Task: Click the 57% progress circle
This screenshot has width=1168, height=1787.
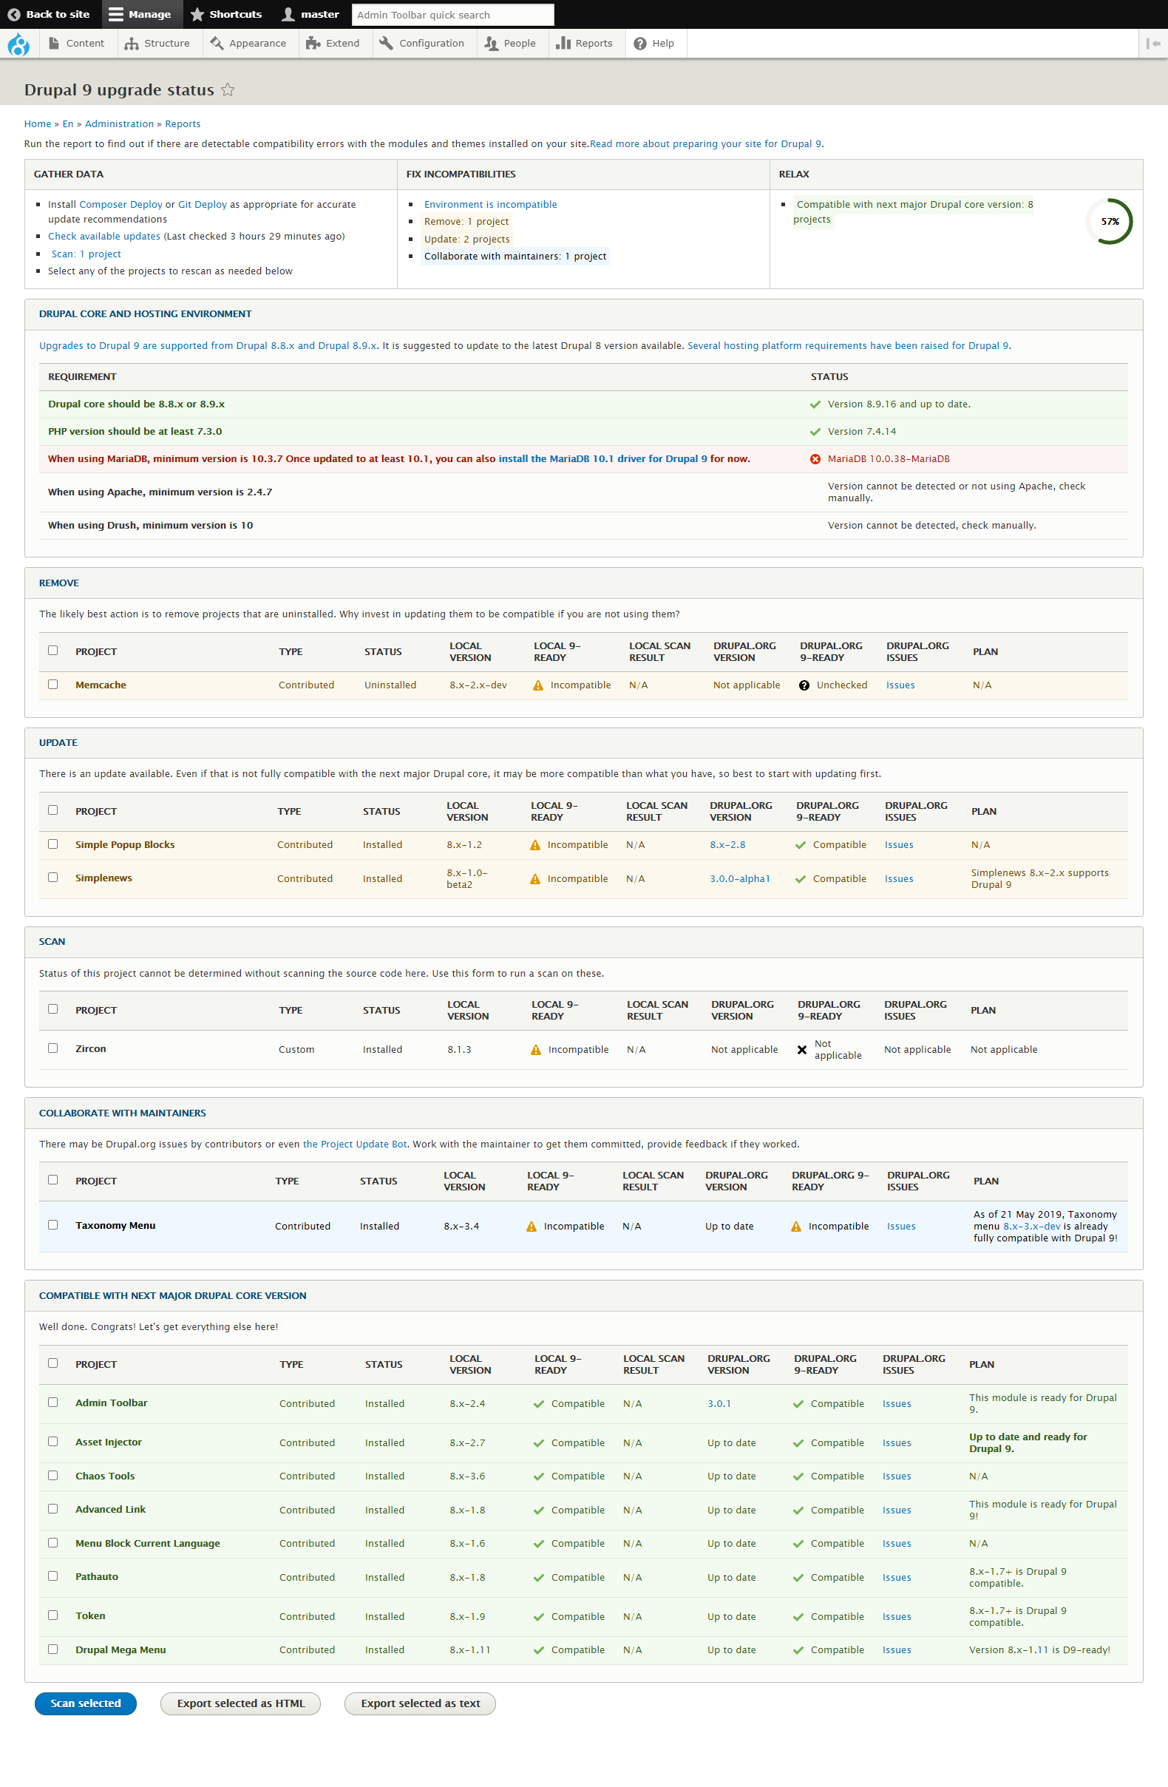Action: pos(1110,222)
